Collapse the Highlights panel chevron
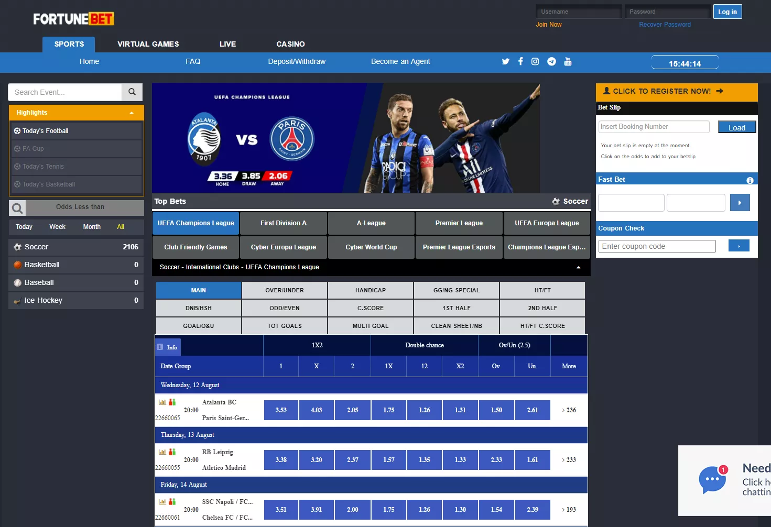This screenshot has width=771, height=527. click(131, 112)
